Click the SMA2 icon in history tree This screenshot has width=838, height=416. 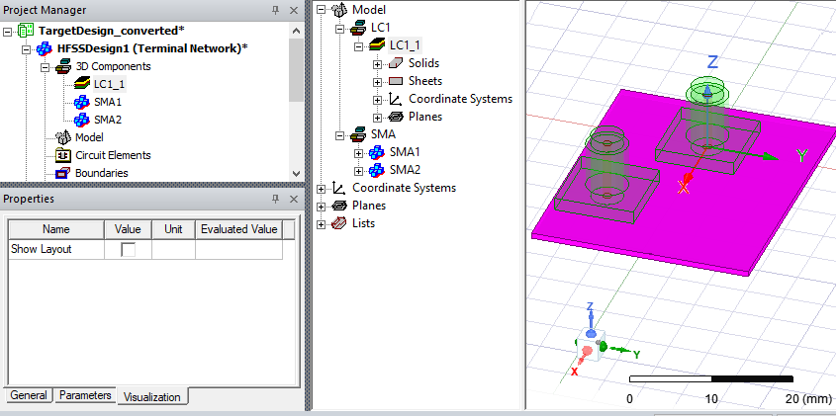pos(377,170)
